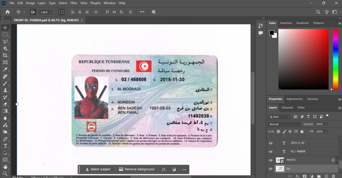
Task: Toggle lock transparent pixels
Action: 278,132
